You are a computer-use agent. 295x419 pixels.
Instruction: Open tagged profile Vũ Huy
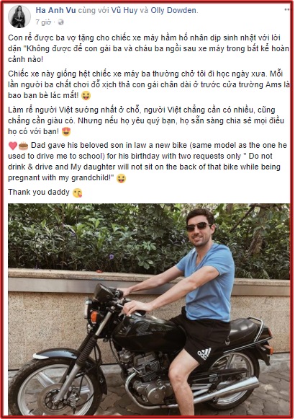click(x=124, y=10)
